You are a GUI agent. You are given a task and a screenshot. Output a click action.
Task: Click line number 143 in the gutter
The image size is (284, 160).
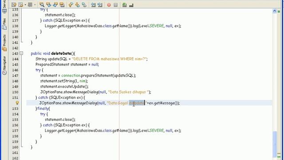tap(15, 53)
